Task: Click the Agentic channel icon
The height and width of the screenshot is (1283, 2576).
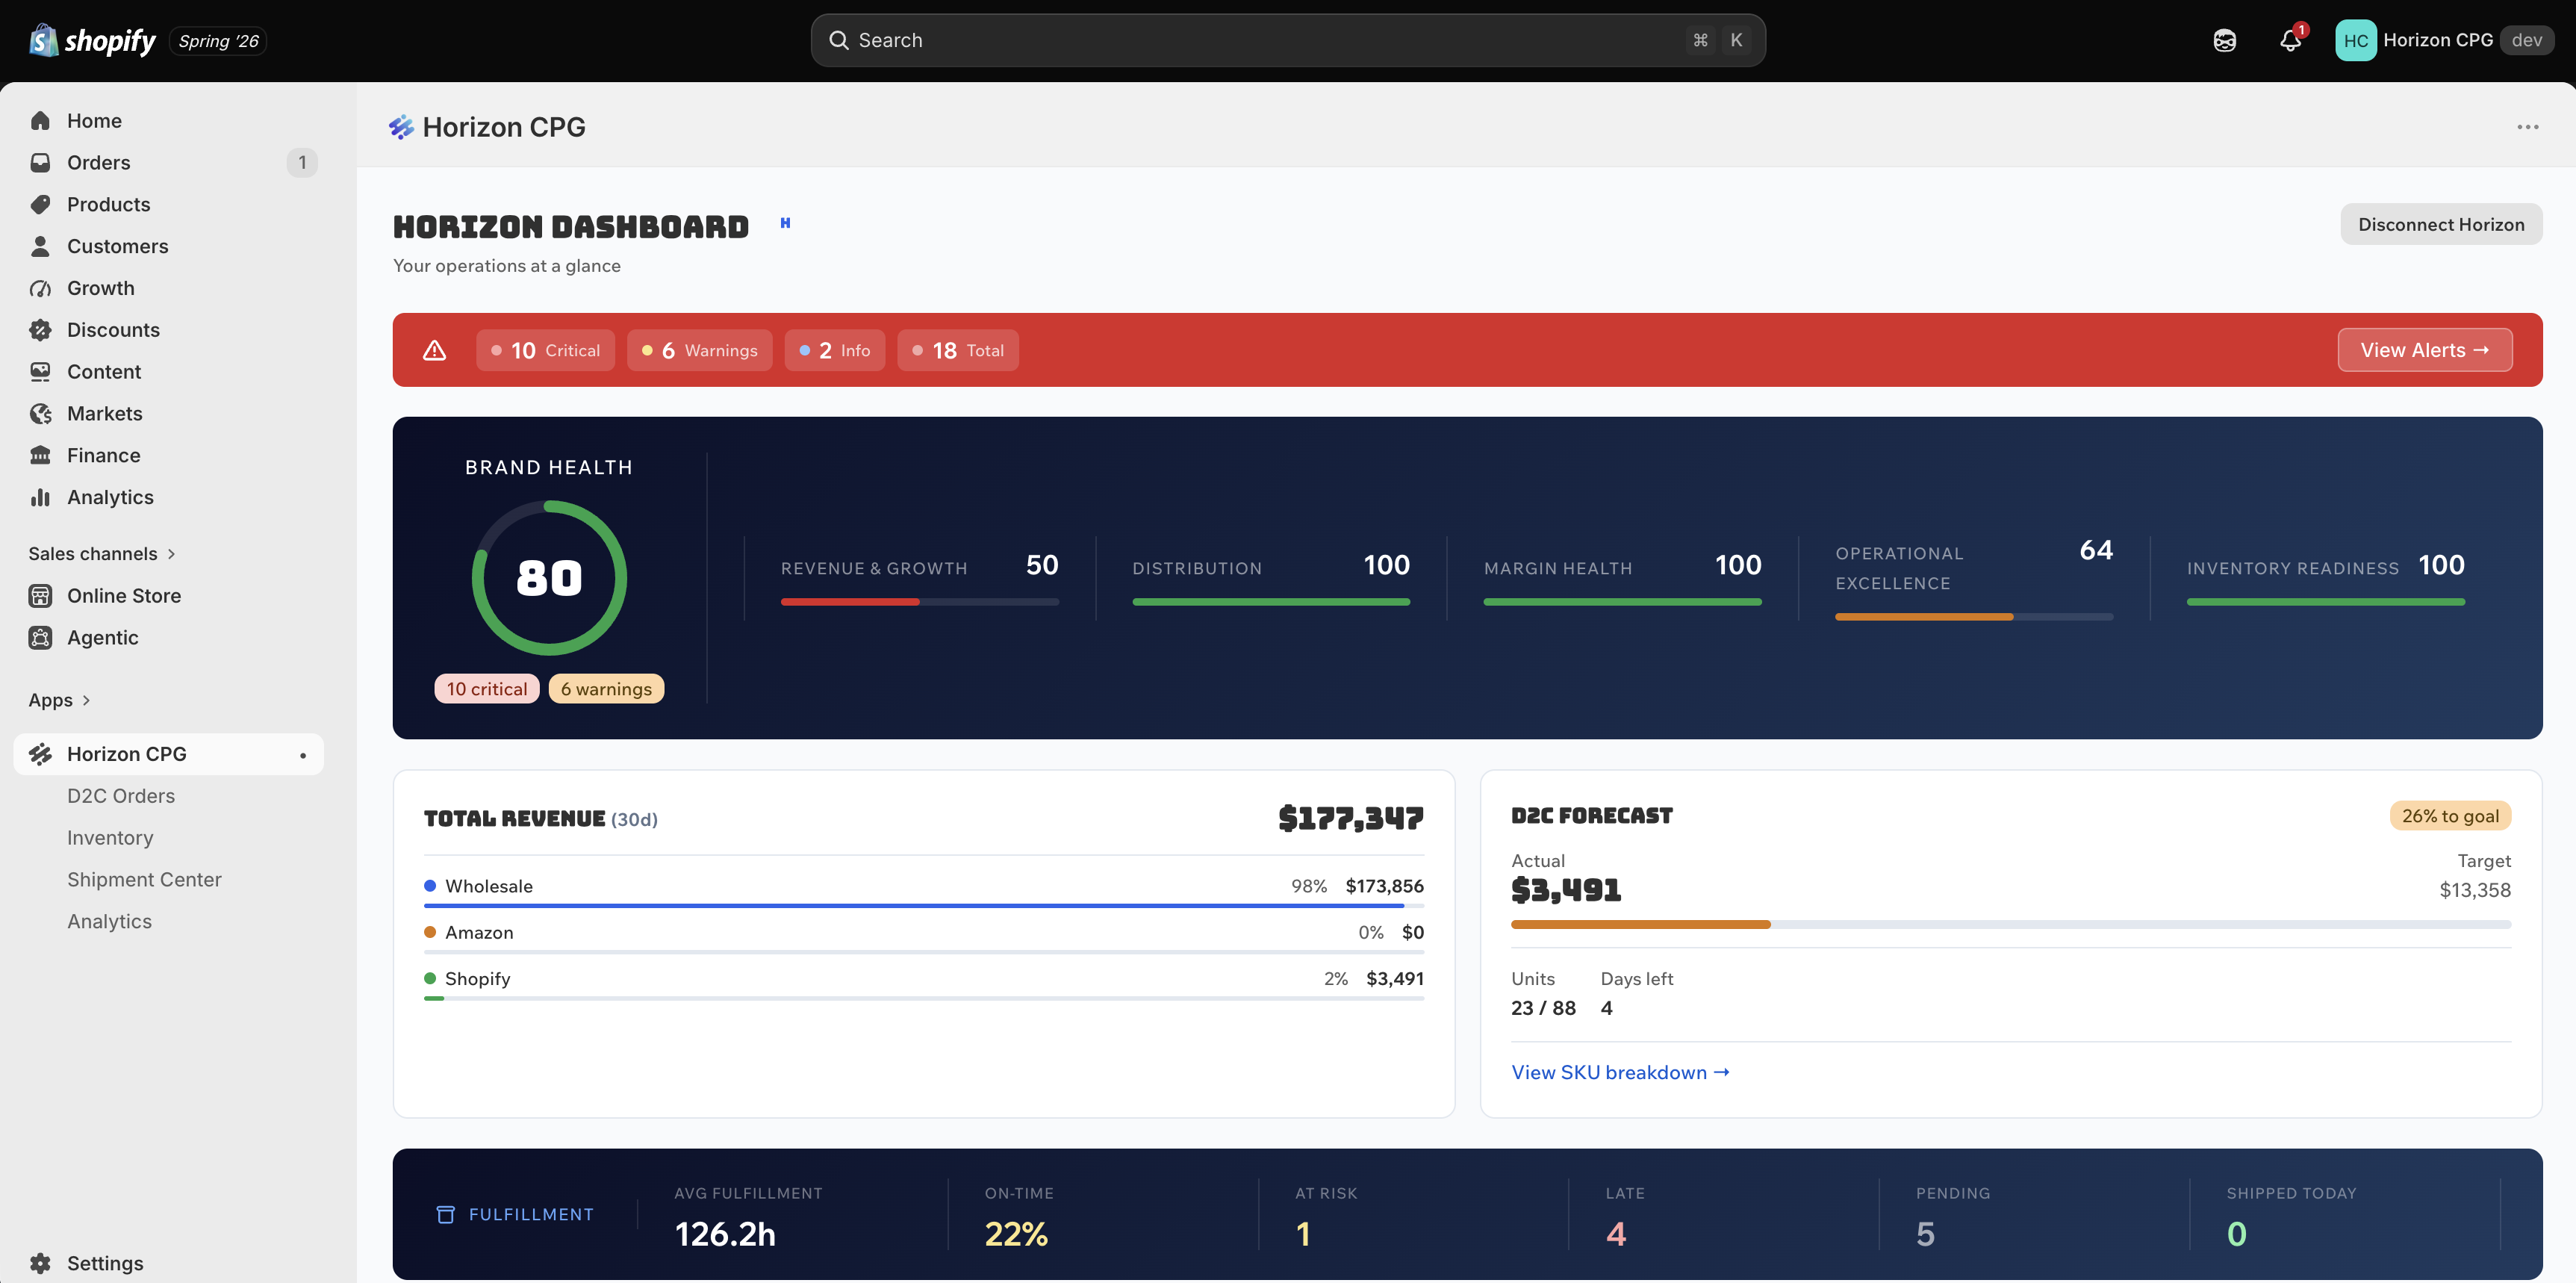Action: click(x=40, y=638)
